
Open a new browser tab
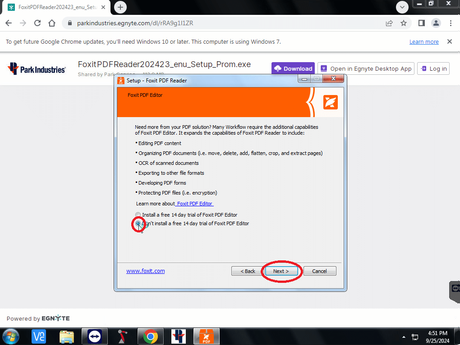tap(120, 7)
